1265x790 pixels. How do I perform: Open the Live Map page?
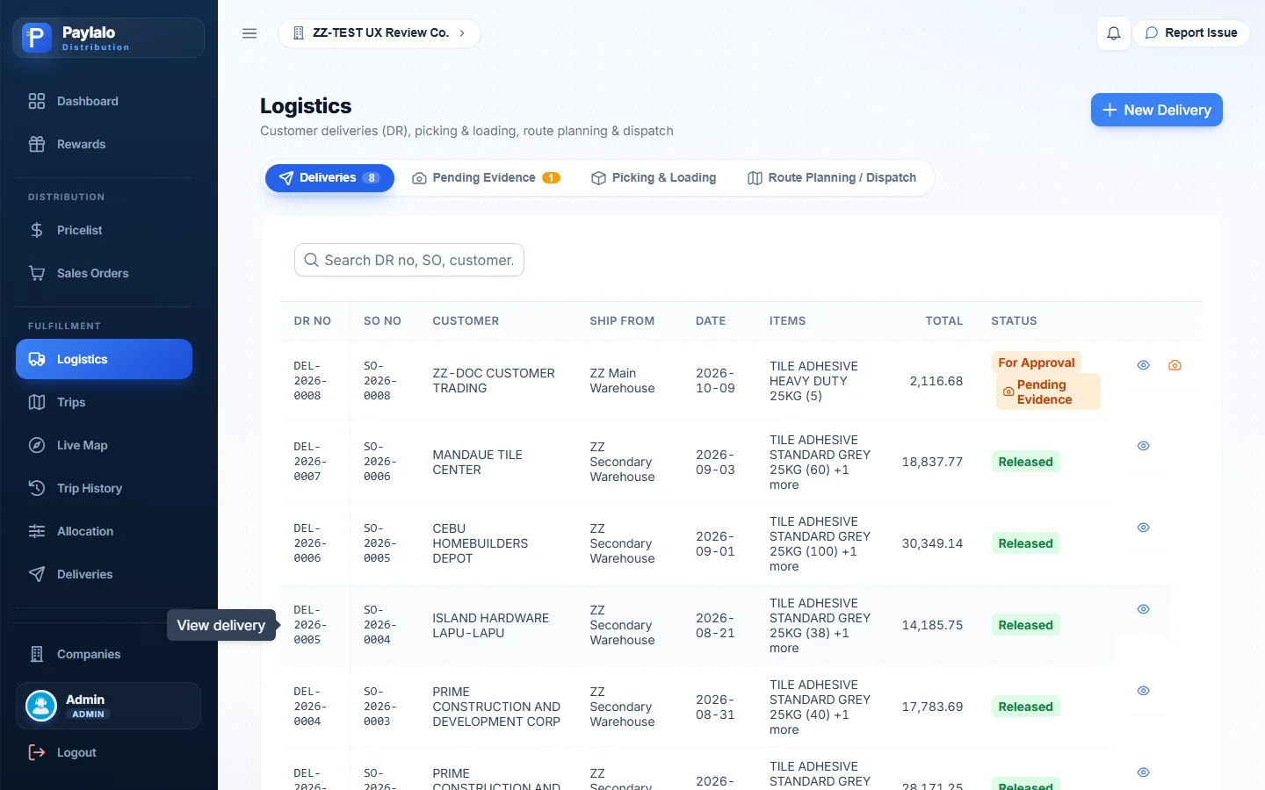tap(104, 445)
